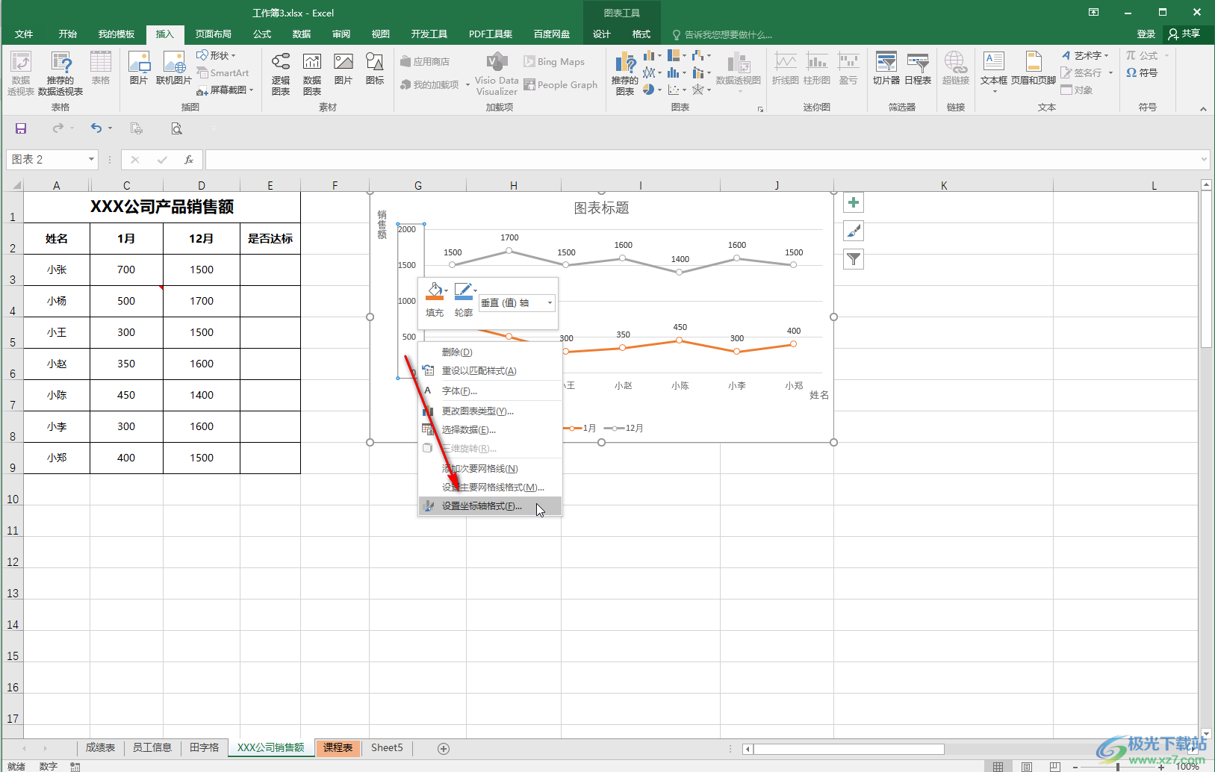Apply the orange Fill color
Screen dimensions: 1215x772
(x=434, y=291)
